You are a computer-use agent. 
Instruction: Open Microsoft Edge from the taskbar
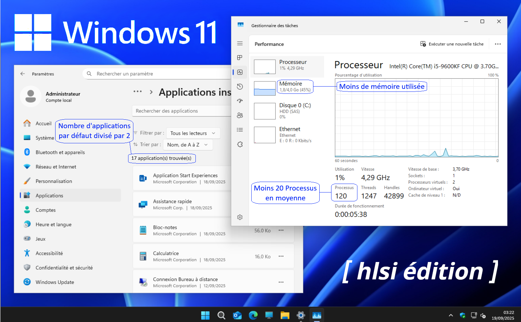pyautogui.click(x=253, y=315)
